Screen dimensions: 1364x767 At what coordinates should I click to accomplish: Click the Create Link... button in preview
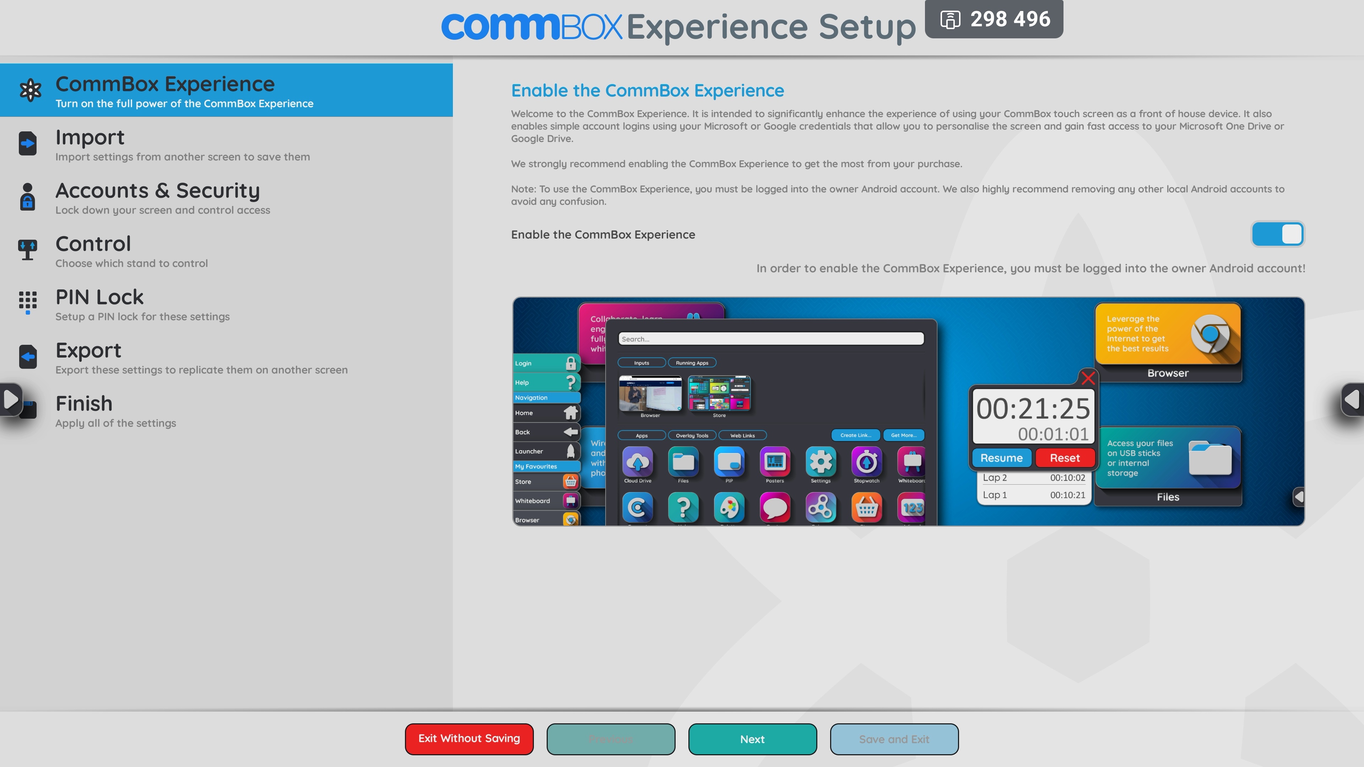click(x=855, y=435)
